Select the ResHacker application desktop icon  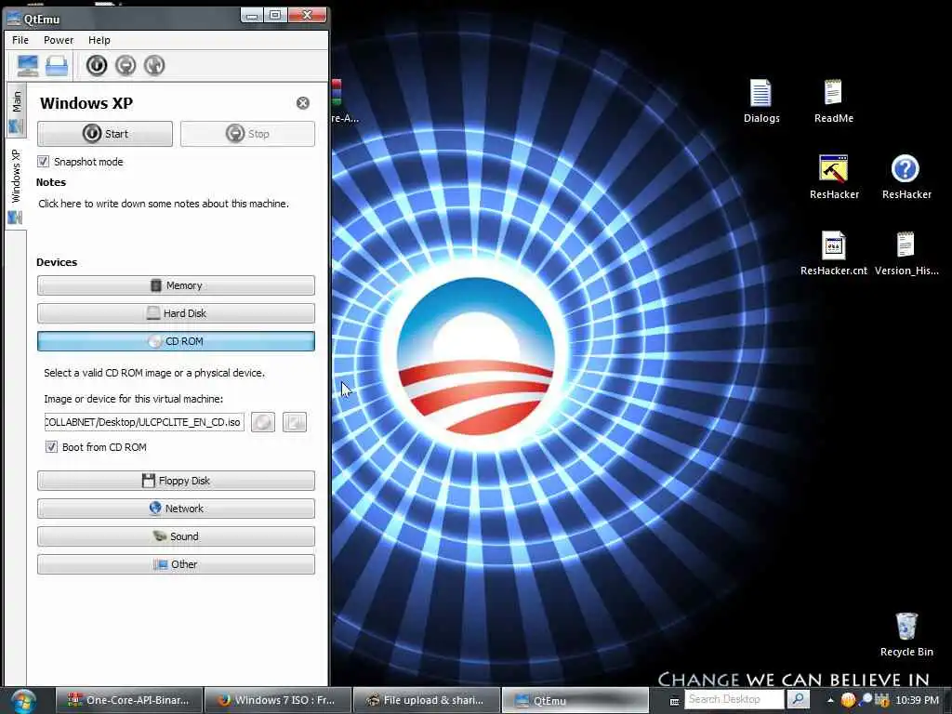pos(834,177)
